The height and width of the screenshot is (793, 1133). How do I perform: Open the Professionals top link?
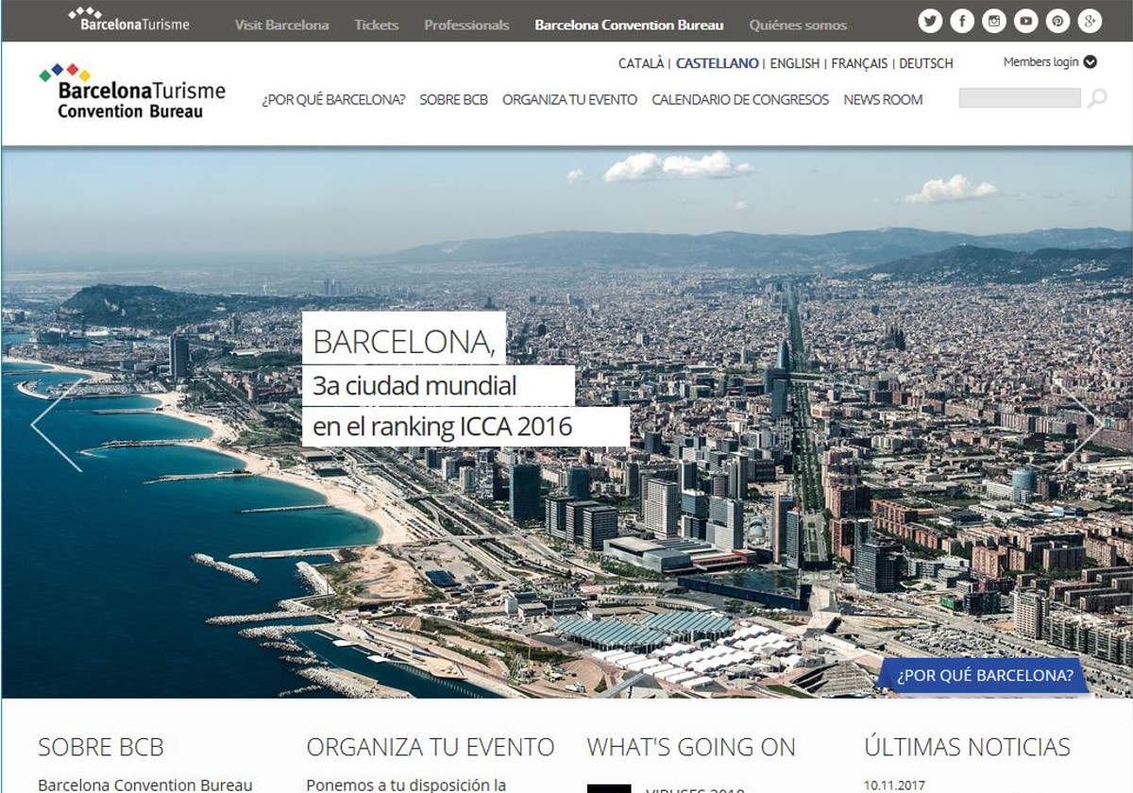[x=466, y=25]
